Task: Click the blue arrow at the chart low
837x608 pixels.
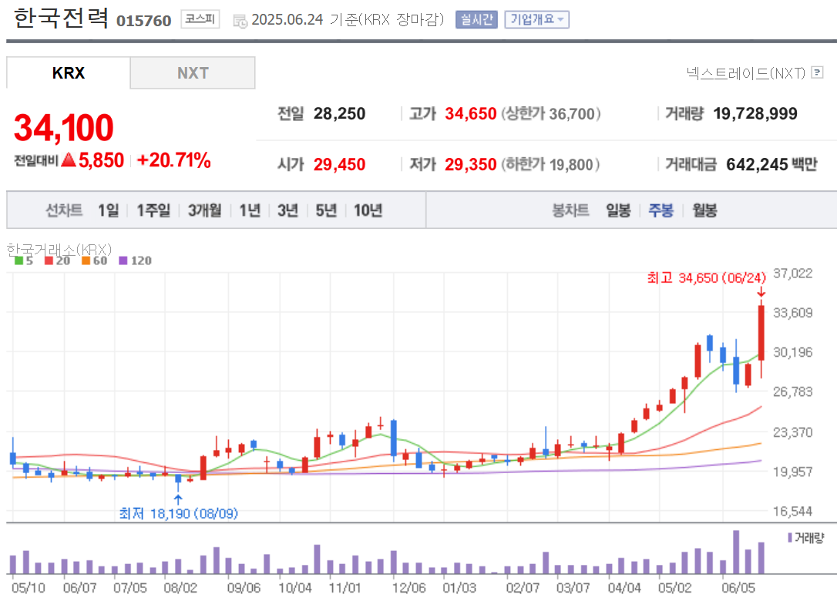Action: 178,499
